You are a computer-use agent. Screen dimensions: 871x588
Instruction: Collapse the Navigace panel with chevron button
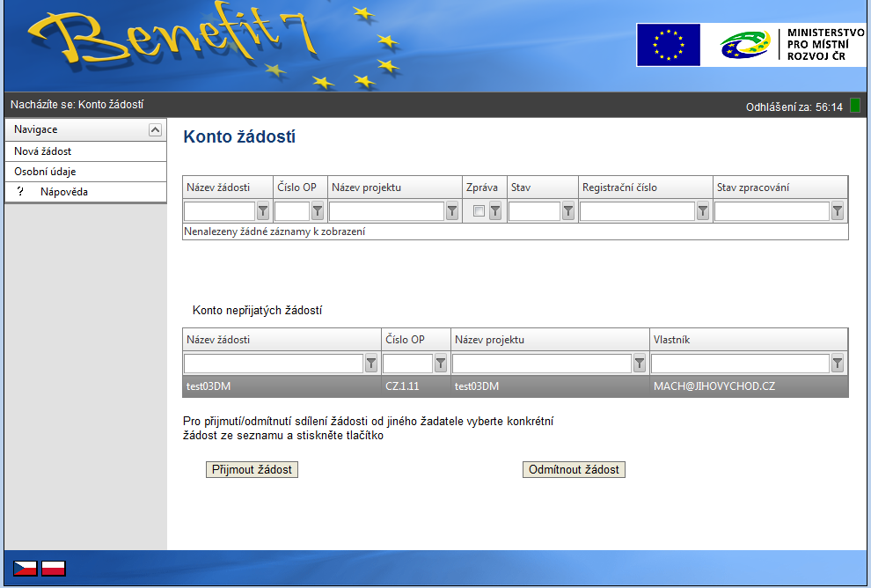155,130
